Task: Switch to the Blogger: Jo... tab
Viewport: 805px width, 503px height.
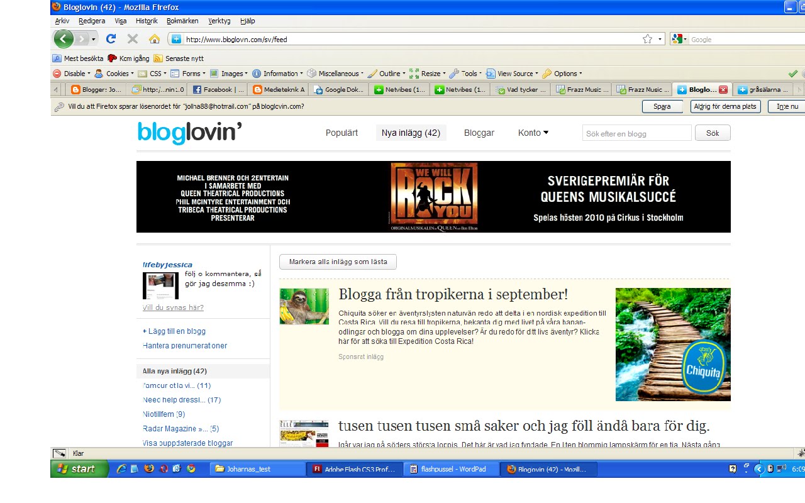Action: (x=96, y=90)
